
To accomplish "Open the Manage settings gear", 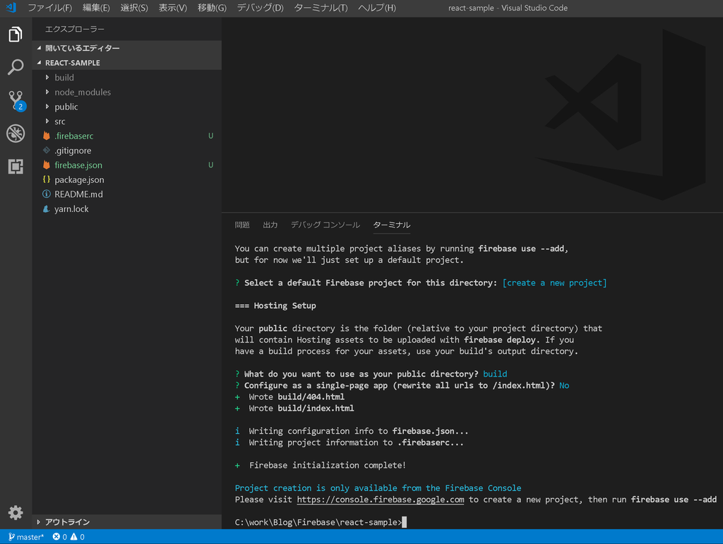I will [16, 512].
